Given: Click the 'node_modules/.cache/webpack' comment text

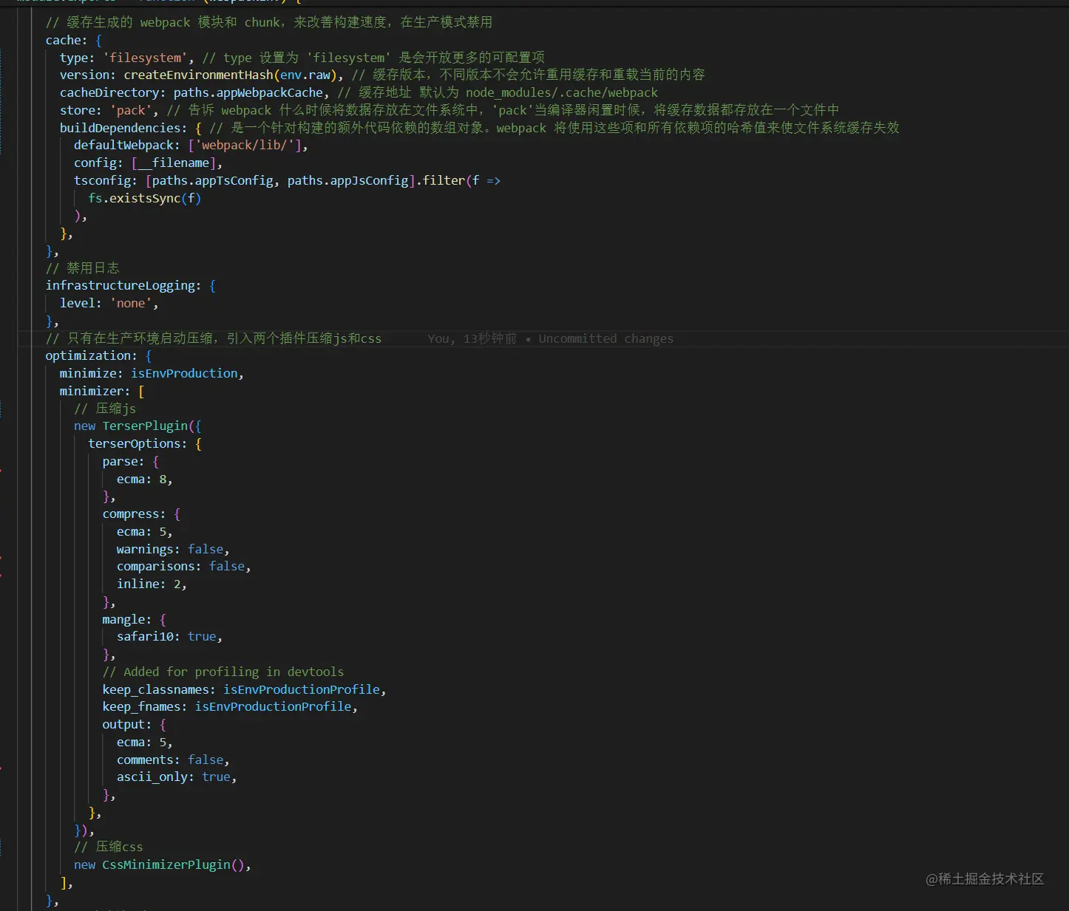Looking at the screenshot, I should pyautogui.click(x=562, y=92).
